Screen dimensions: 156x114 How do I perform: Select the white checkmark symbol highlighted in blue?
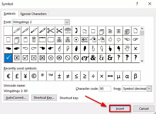(x=8, y=58)
